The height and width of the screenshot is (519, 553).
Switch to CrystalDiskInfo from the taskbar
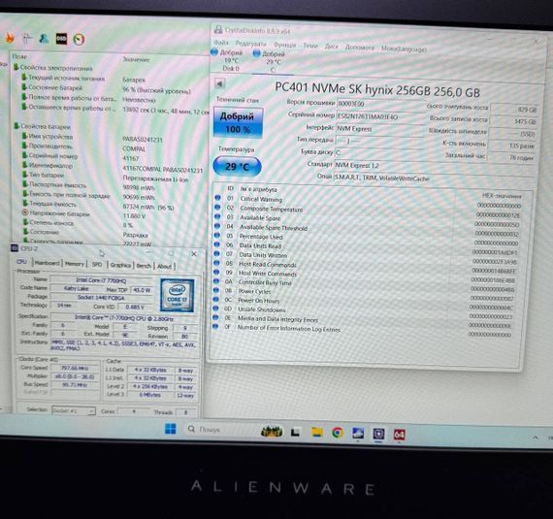358,433
